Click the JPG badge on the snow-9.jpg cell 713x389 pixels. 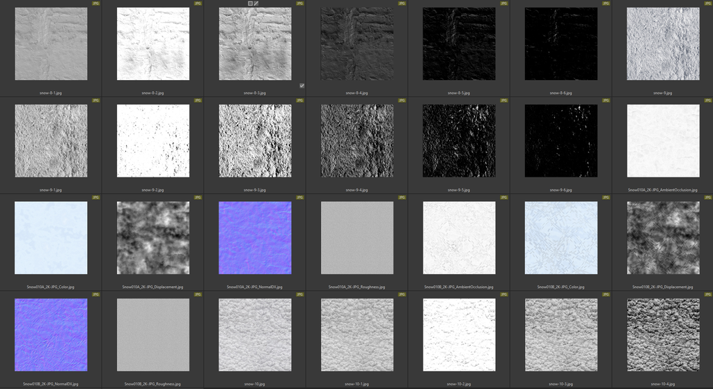707,3
